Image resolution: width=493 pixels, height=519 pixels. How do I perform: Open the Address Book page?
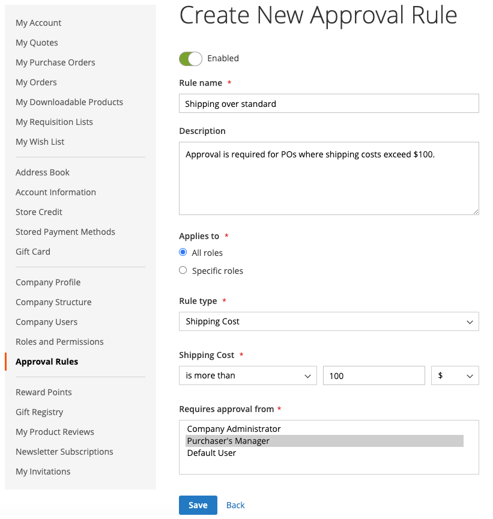click(43, 172)
